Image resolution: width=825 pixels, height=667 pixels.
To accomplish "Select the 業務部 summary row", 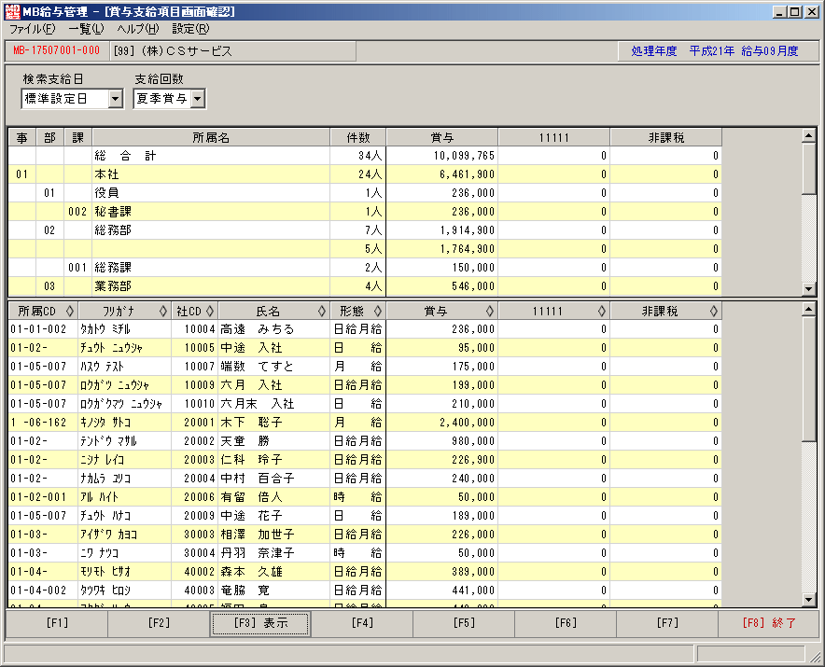I will pyautogui.click(x=365, y=286).
